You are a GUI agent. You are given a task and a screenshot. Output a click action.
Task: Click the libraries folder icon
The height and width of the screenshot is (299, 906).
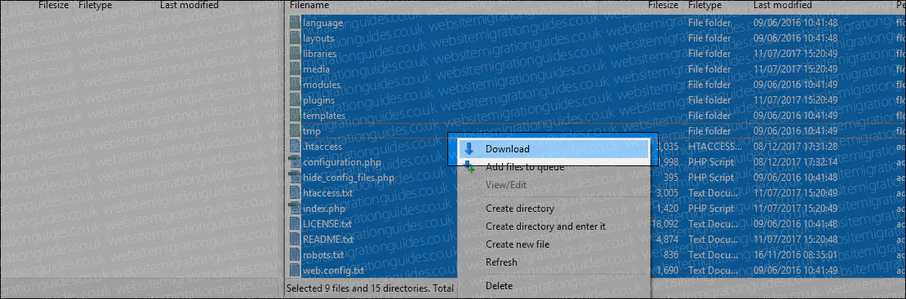(x=295, y=54)
